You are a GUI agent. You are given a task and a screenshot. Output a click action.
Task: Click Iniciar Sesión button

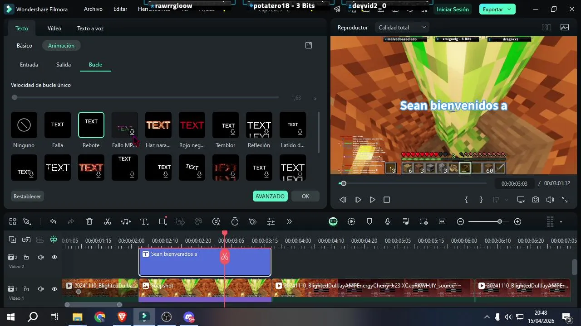pos(453,9)
